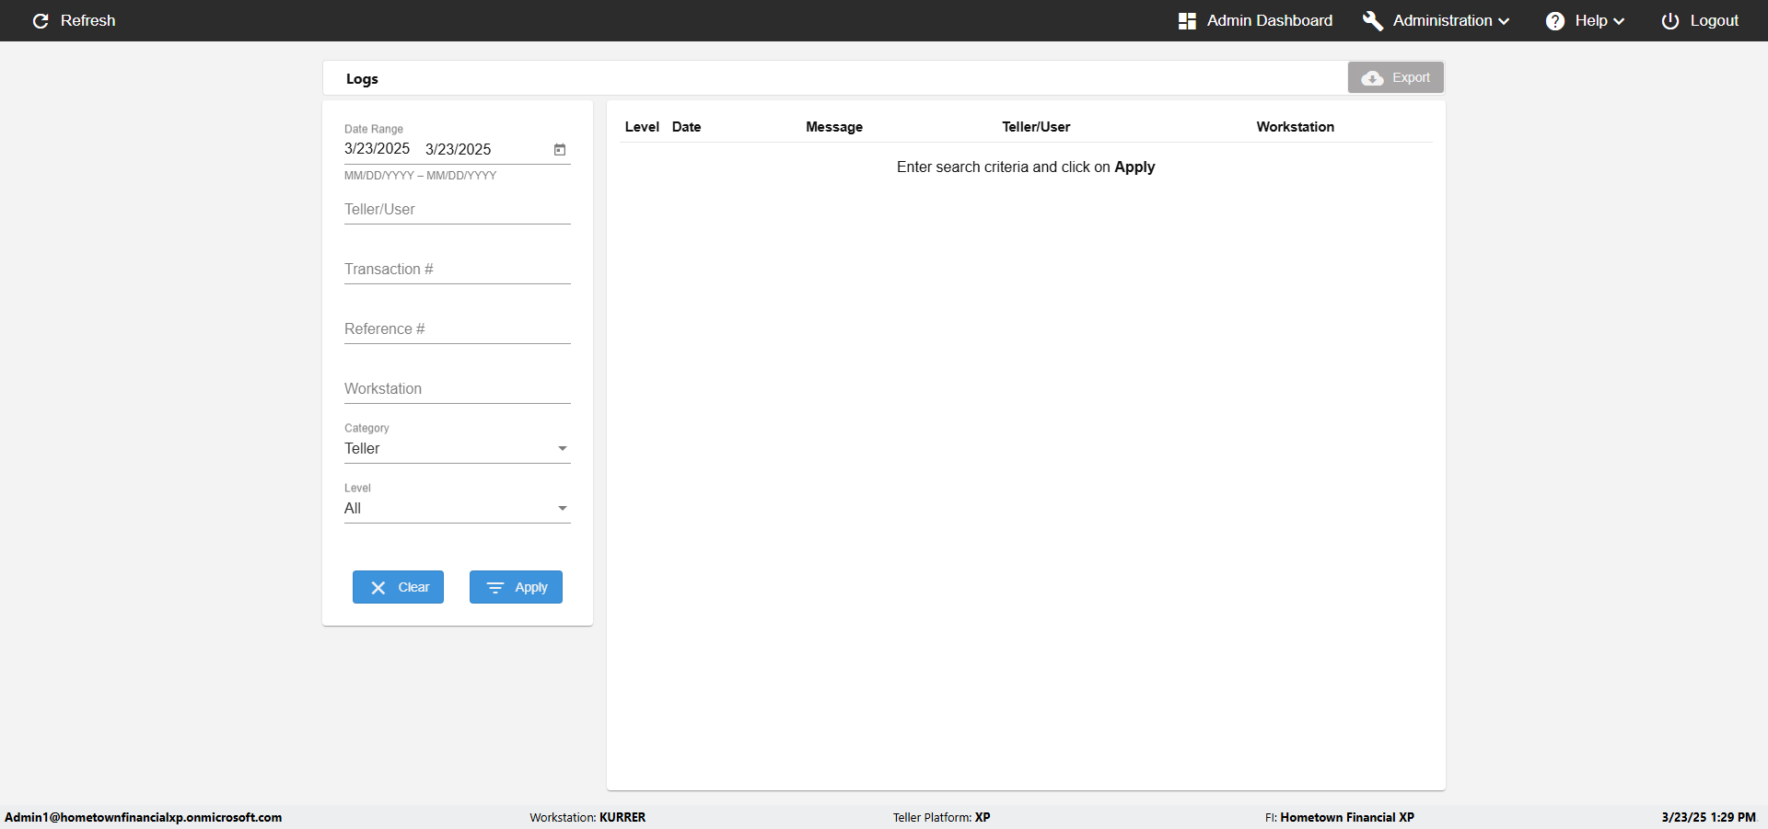Open the Level dropdown showing All
The image size is (1768, 829).
[x=458, y=508]
